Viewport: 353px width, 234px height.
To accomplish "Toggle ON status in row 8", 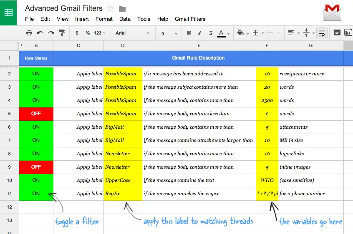I will 36,154.
